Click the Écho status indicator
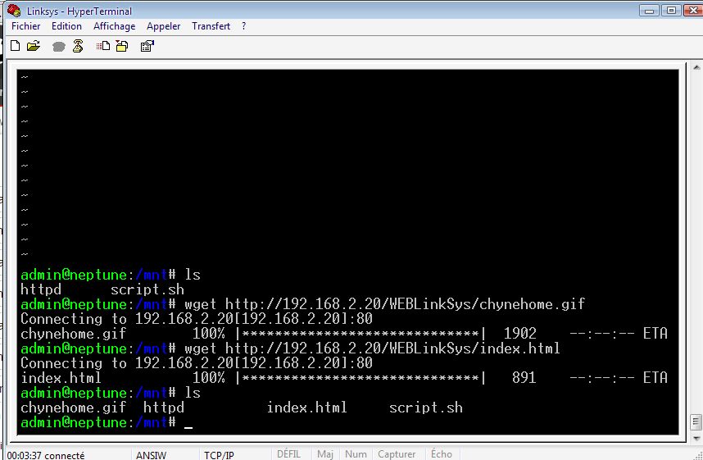 pyautogui.click(x=442, y=454)
